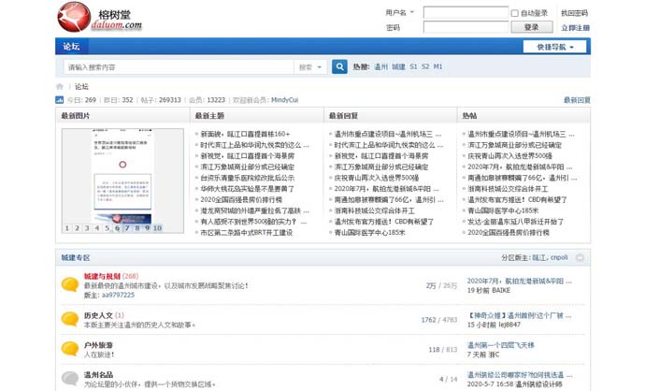The height and width of the screenshot is (391, 645).
Task: Open the 快捷导航 dropdown menu
Action: [x=555, y=47]
